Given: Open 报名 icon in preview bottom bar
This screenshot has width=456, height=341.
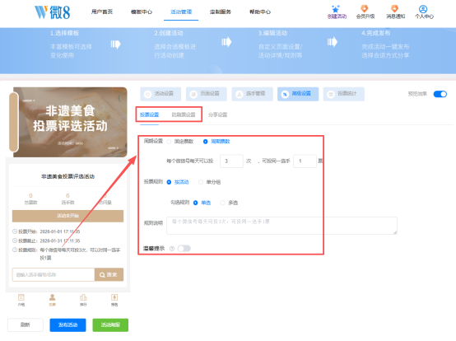Looking at the screenshot, I should pos(114,297).
